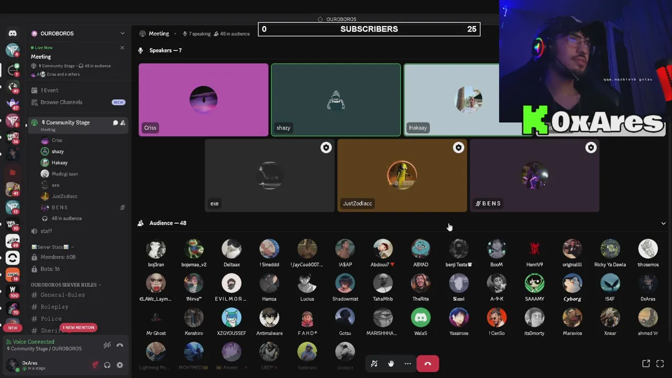The width and height of the screenshot is (672, 378).
Task: Click moderator badge on BENS speaker tile
Action: pos(591,148)
